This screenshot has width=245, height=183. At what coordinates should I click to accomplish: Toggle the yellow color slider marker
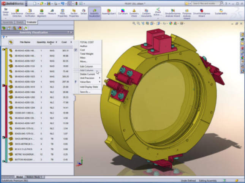3,49
